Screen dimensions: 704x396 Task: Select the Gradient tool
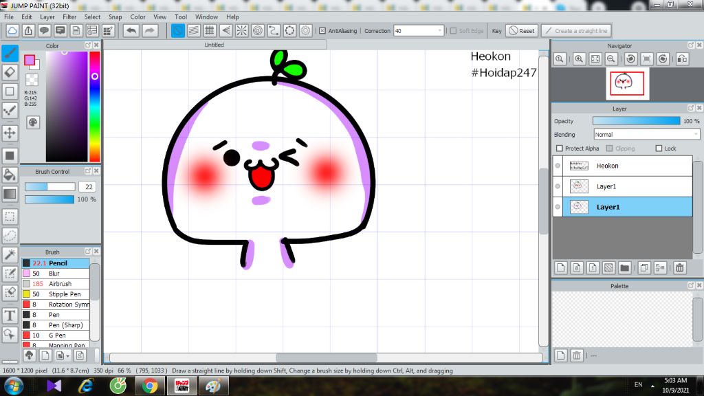coord(10,194)
